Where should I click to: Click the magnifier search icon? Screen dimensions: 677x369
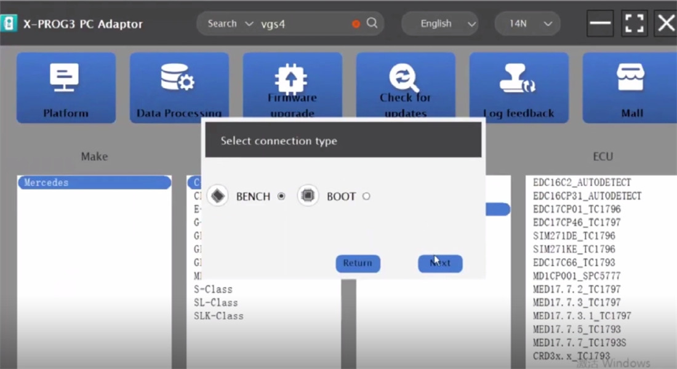[x=372, y=23]
